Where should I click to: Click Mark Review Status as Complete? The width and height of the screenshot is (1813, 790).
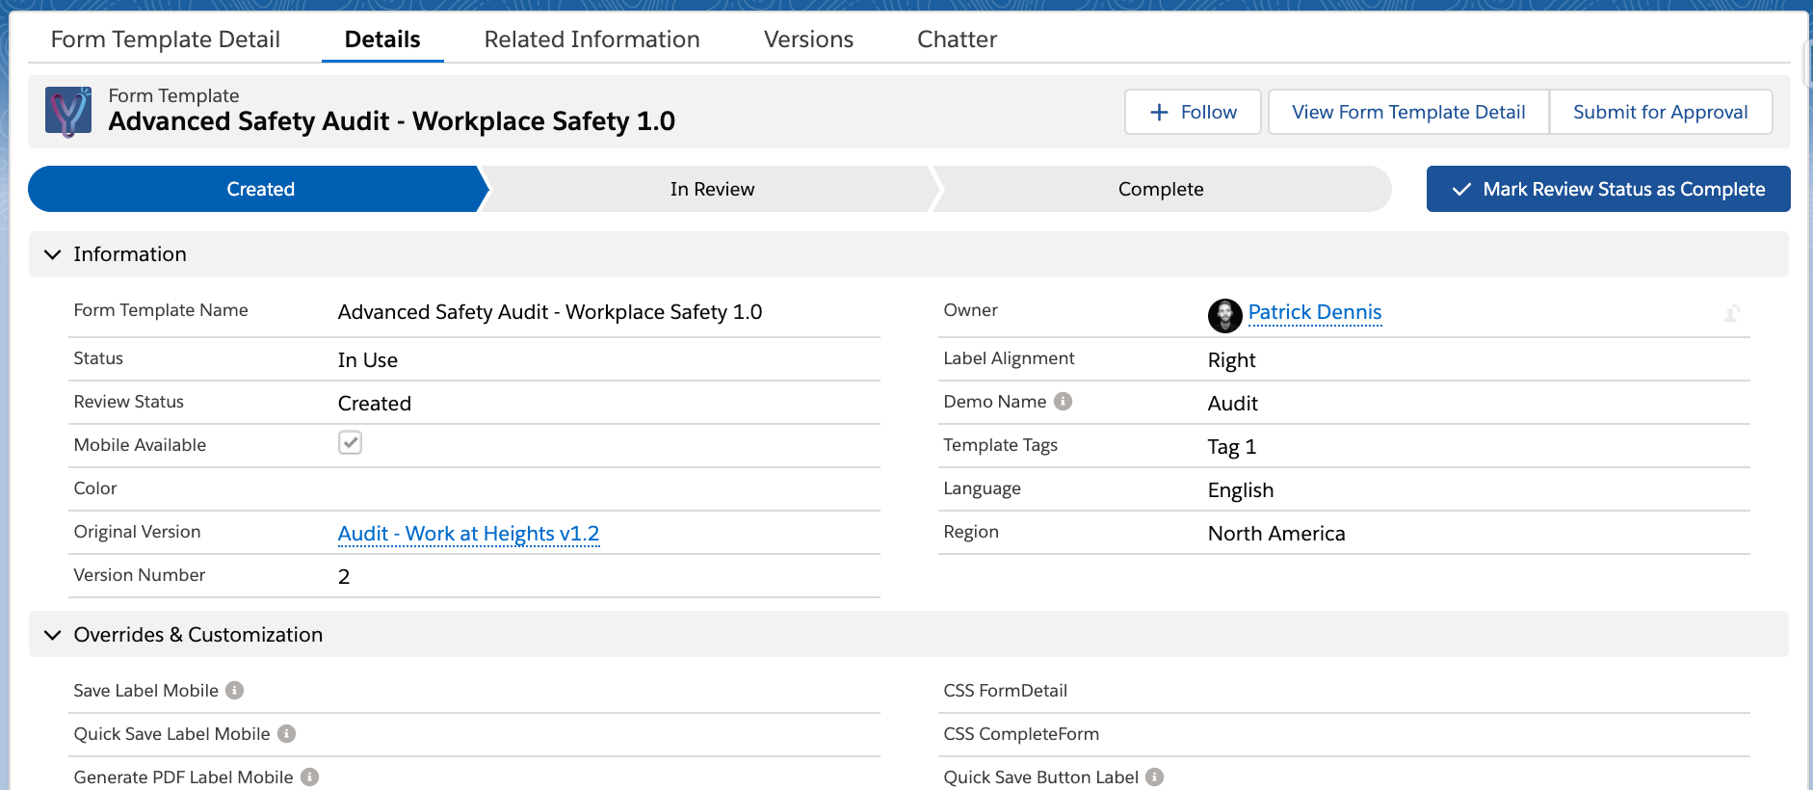point(1608,189)
